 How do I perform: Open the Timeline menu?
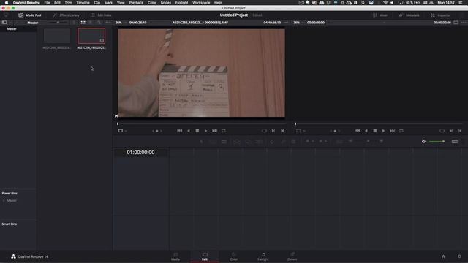(83, 3)
